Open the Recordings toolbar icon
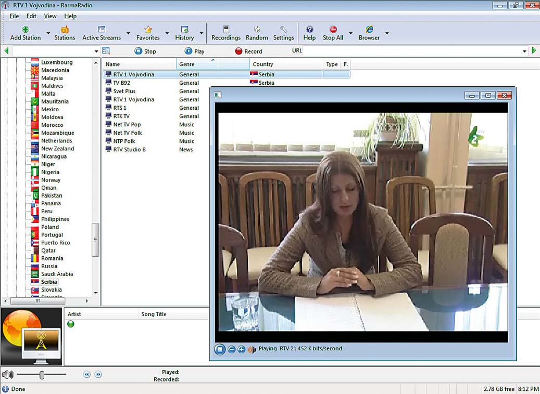The width and height of the screenshot is (540, 394). (x=226, y=30)
